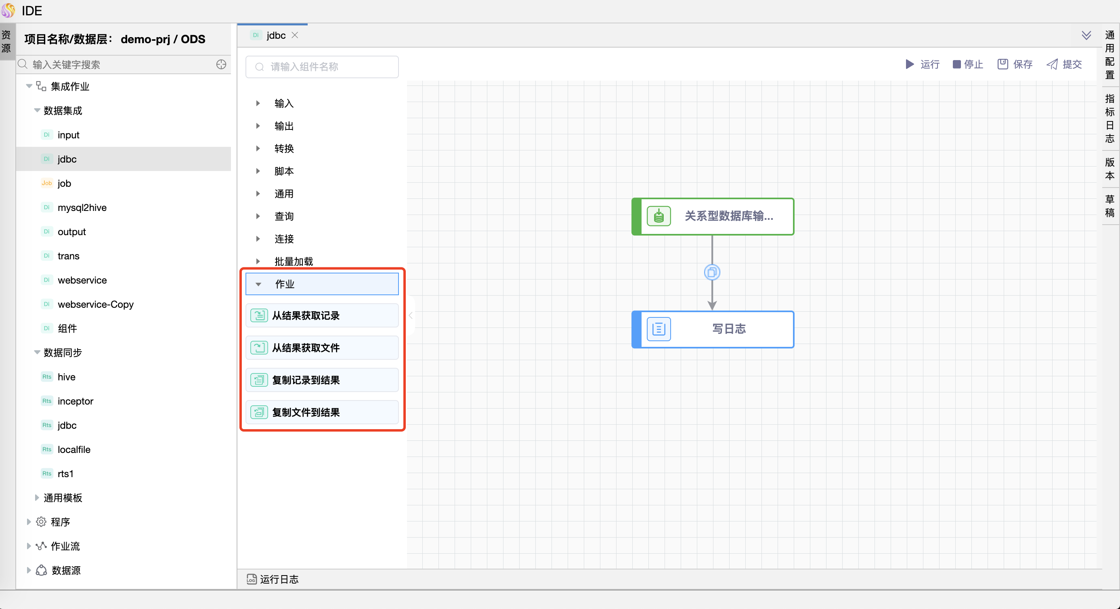Open the mysql2hive integration job
The width and height of the screenshot is (1120, 609).
82,208
